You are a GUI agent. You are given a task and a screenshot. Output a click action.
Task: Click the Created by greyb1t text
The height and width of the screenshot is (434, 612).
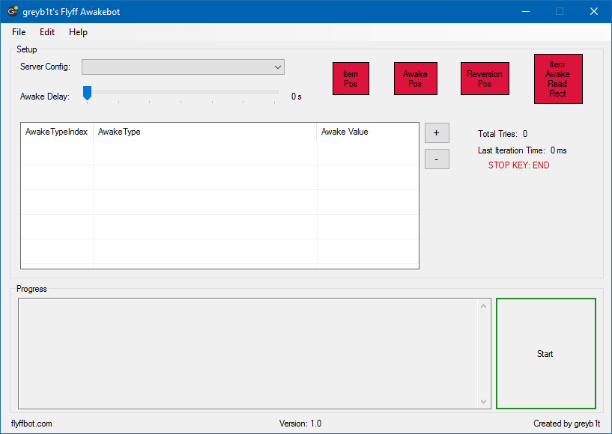(567, 424)
